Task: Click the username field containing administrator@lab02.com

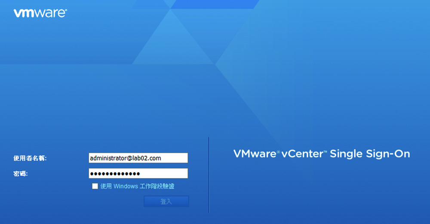Action: 138,158
